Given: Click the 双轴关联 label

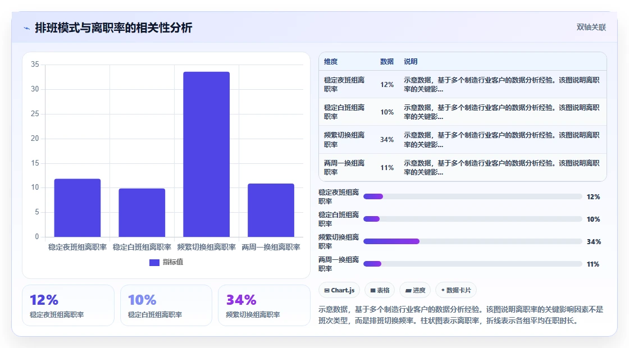Looking at the screenshot, I should pyautogui.click(x=591, y=28).
